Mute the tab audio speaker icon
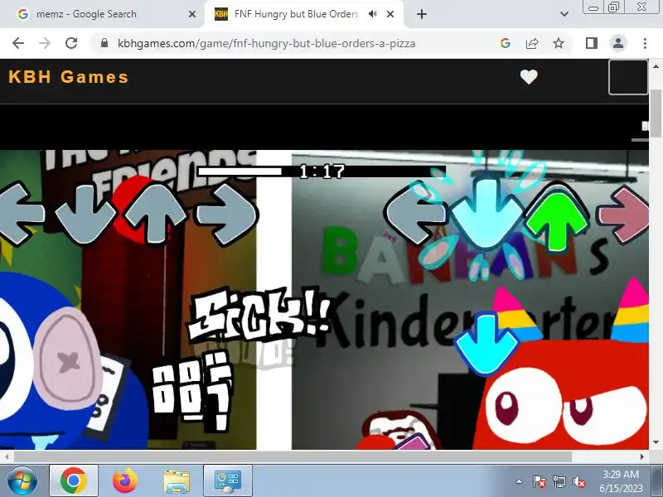This screenshot has height=497, width=663. coord(372,14)
